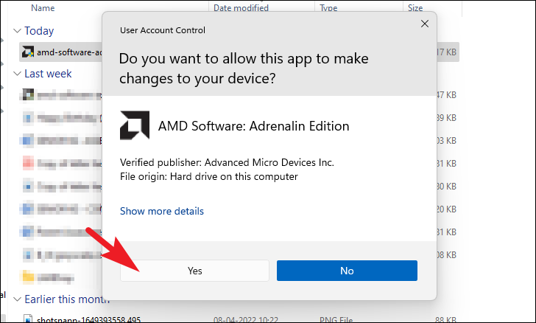Collapse the Earlier this month group

pyautogui.click(x=17, y=299)
